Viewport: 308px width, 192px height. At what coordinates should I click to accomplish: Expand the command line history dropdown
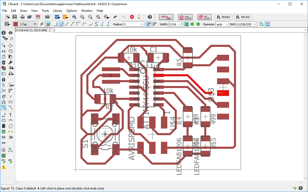pos(305,30)
